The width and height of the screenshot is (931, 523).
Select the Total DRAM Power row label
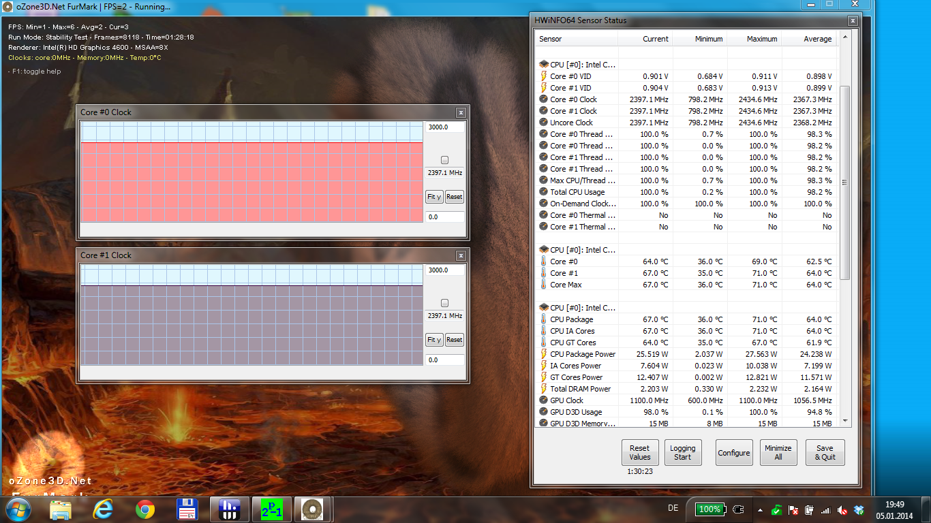[580, 389]
